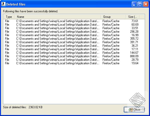Click the 'Following files have been successfully deleted' message

30,11
